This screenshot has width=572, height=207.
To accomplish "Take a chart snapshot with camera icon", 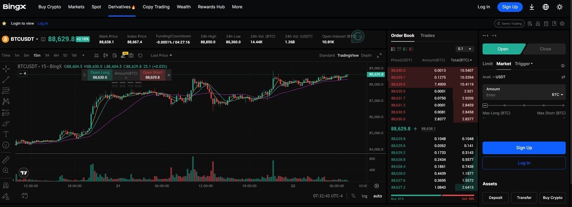I will [131, 56].
